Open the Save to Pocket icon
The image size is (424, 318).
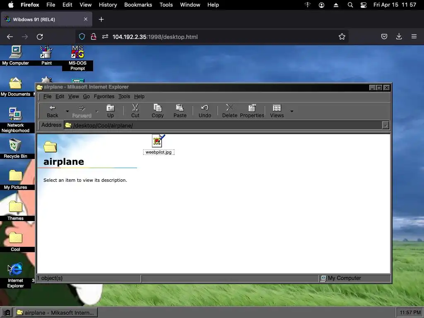384,36
